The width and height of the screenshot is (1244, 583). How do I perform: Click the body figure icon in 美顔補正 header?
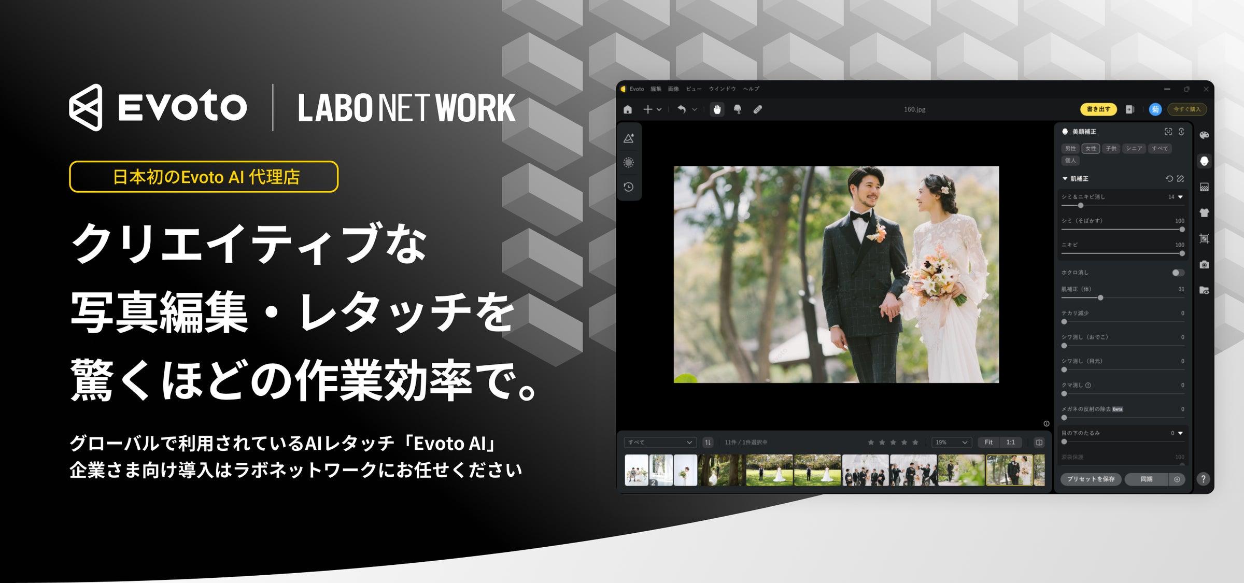(x=1181, y=132)
